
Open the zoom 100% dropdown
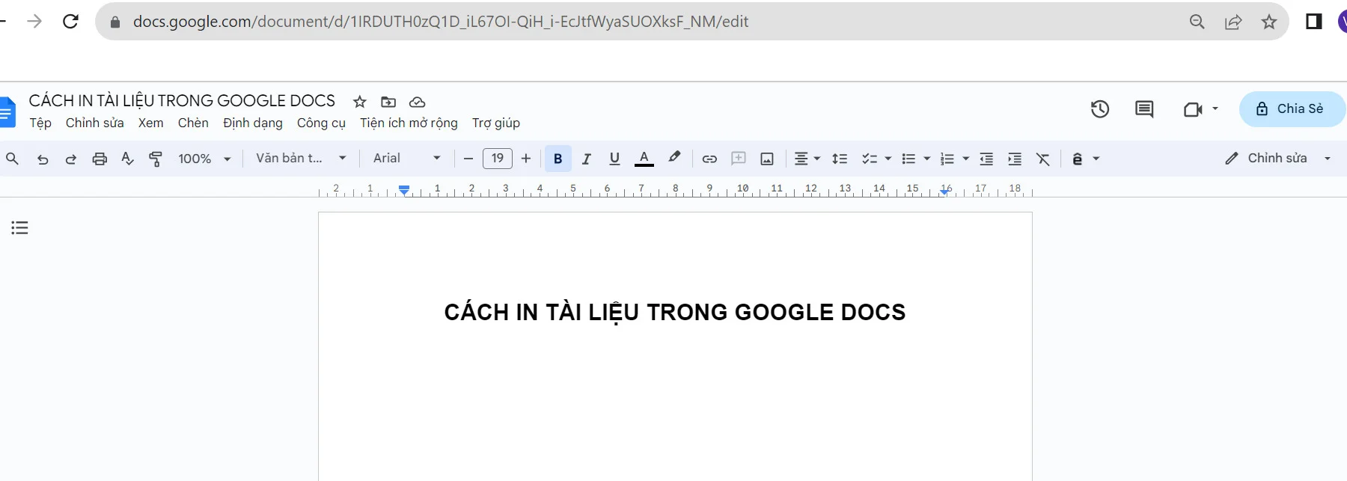(x=204, y=159)
